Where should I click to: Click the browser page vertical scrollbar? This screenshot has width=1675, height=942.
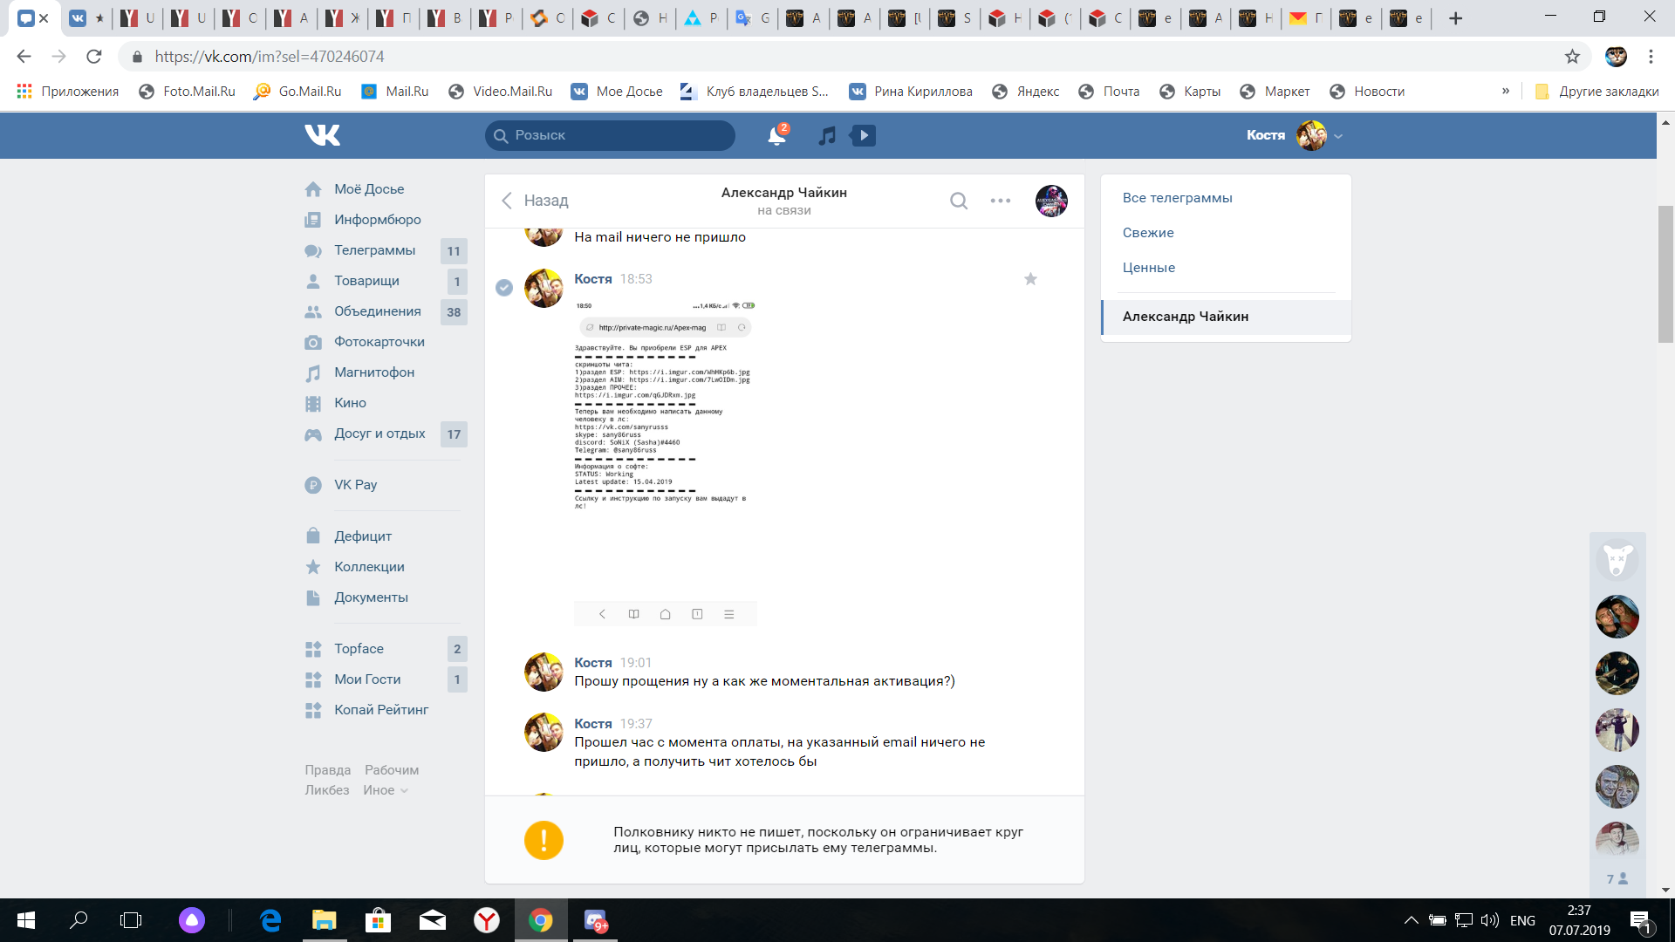(1665, 274)
